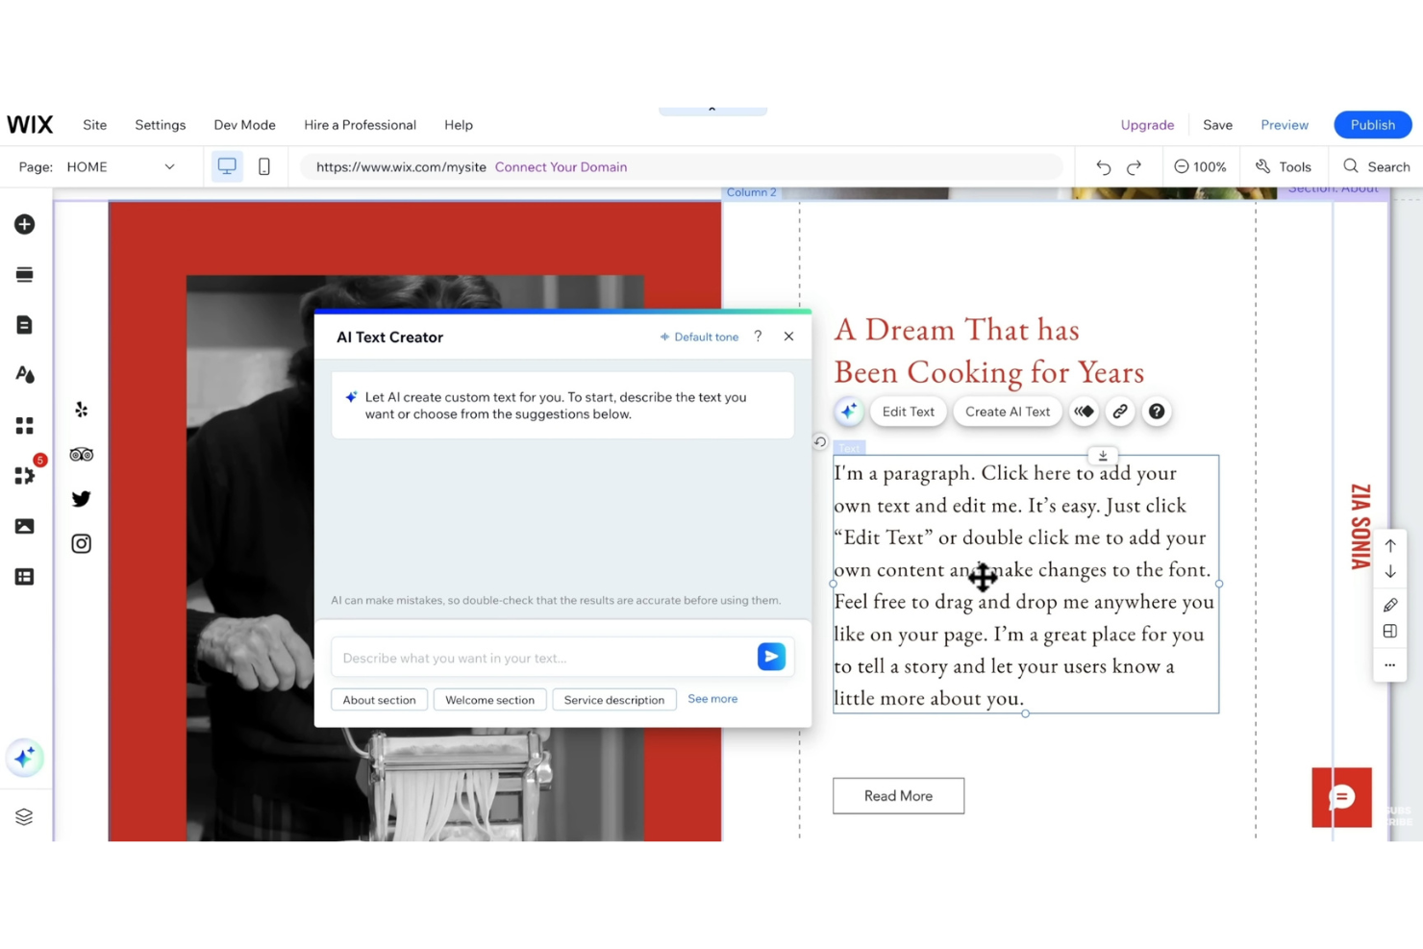Open the Layers panel at sidebar bottom

[24, 816]
